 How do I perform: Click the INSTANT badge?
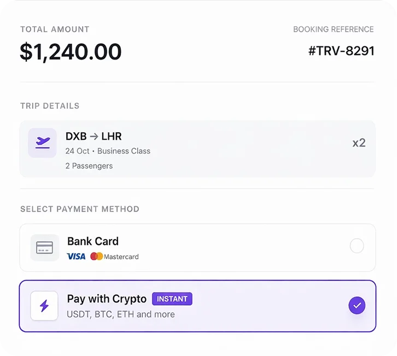point(172,299)
